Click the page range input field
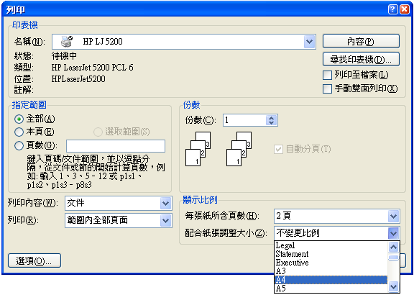Image resolution: width=414 pixels, height=295 pixels. 116,146
